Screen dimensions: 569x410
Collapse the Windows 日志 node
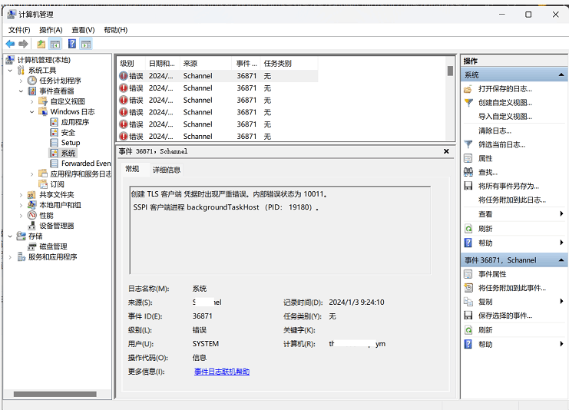click(x=32, y=112)
